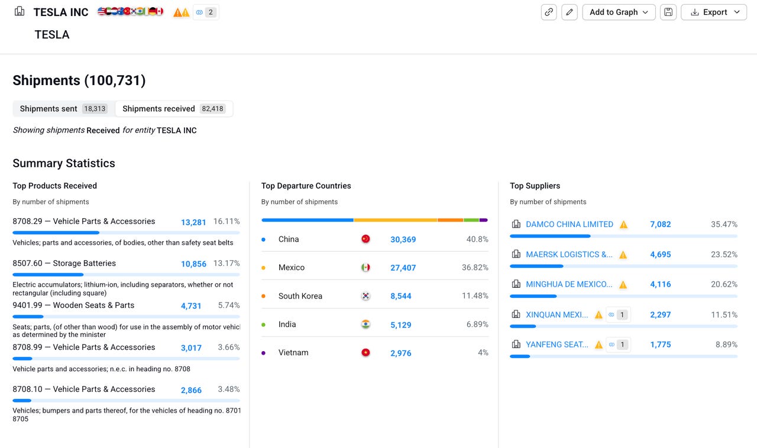Open Storage Batteries count 10,856
This screenshot has width=757, height=448.
tap(193, 264)
